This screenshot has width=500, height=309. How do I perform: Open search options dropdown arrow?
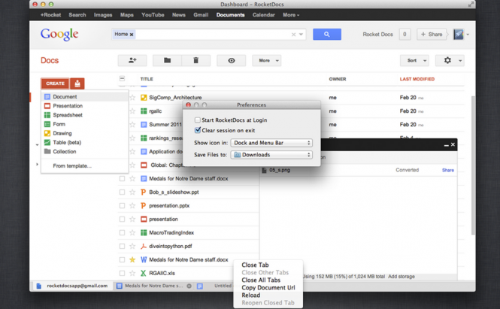click(301, 35)
